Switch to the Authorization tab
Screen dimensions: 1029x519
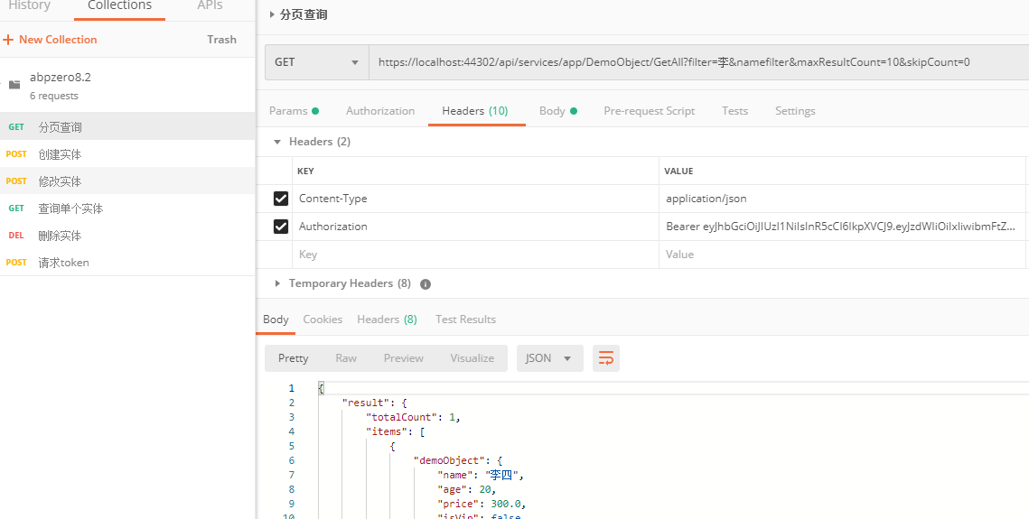coord(380,111)
